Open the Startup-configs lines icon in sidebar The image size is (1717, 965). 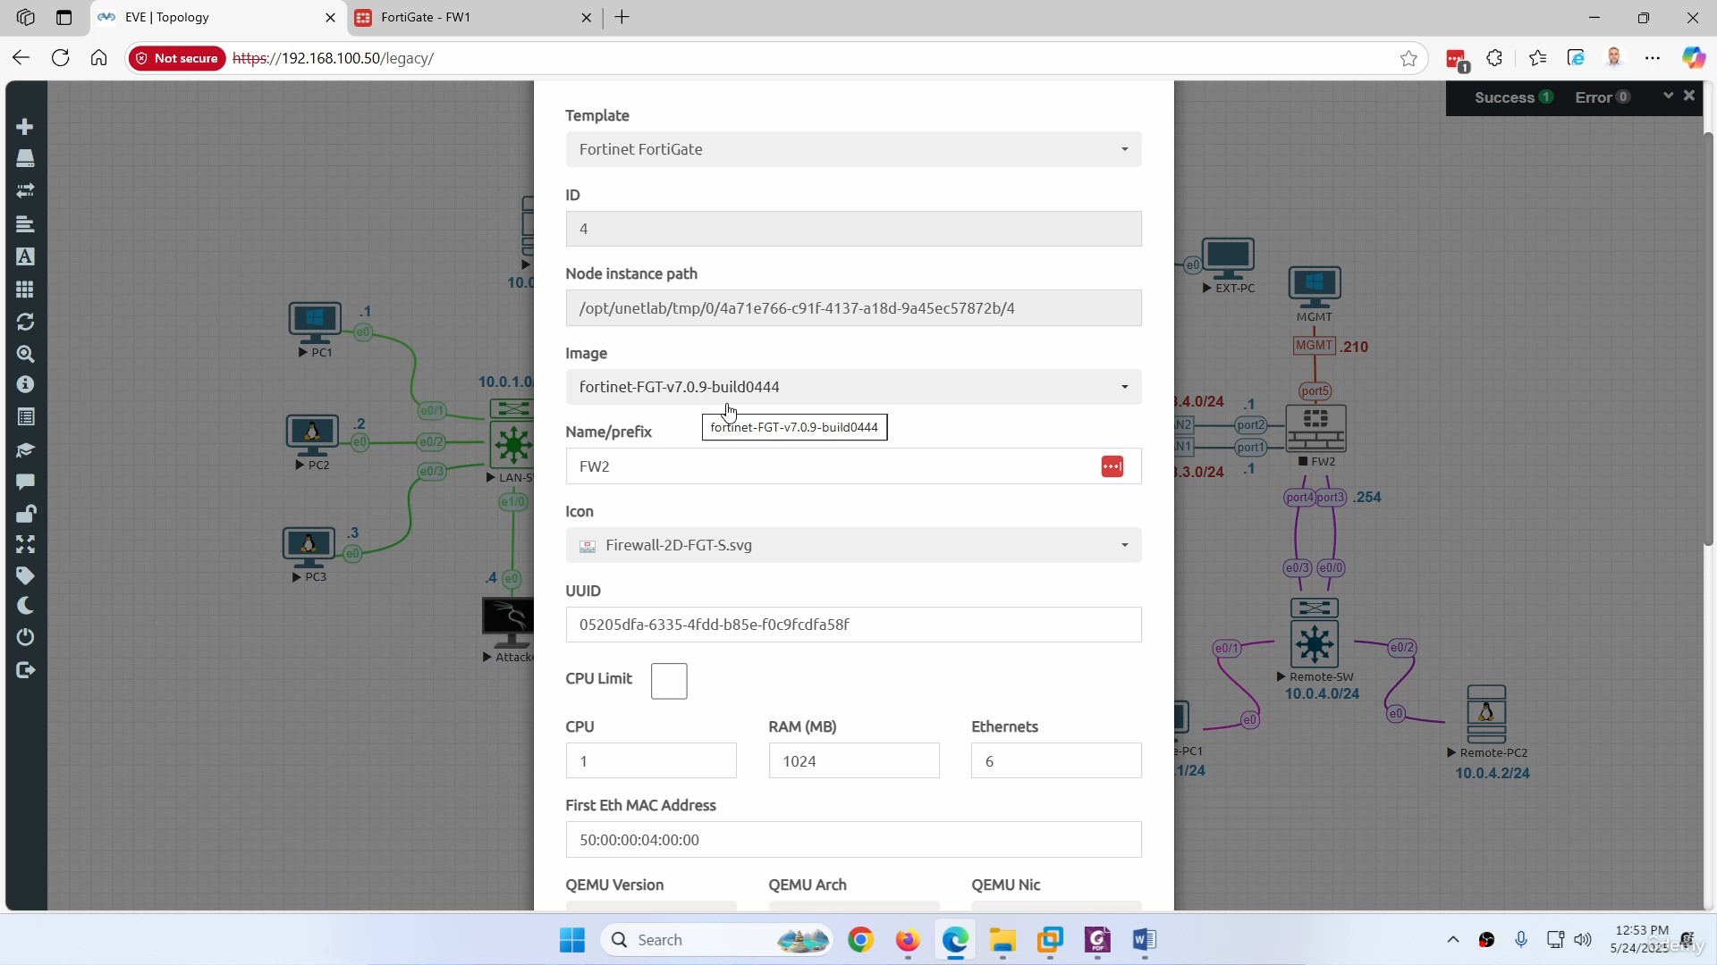pyautogui.click(x=25, y=223)
